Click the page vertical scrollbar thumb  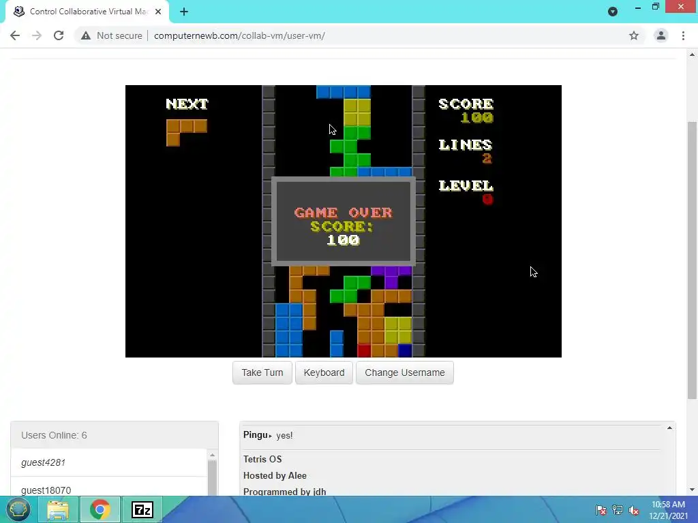(x=692, y=260)
